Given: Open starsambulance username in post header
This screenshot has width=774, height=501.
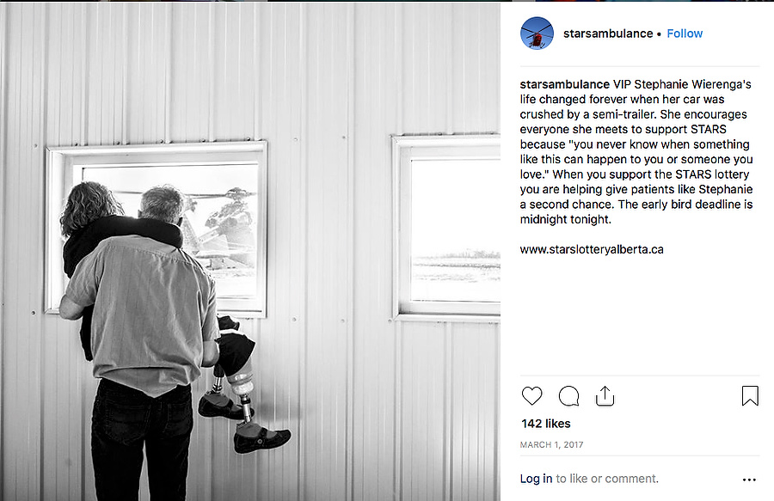Looking at the screenshot, I should [x=608, y=34].
